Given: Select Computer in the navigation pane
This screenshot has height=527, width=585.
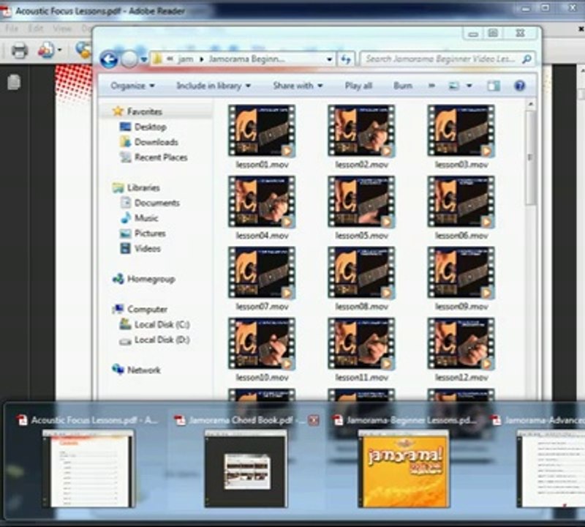Looking at the screenshot, I should tap(147, 310).
